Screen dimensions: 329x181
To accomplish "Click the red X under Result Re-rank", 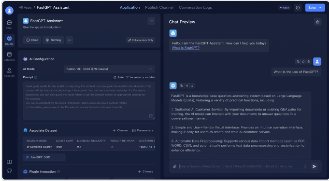I will click(x=112, y=147).
